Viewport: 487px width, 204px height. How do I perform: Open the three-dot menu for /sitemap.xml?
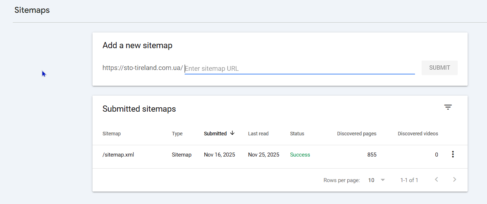[x=453, y=154]
